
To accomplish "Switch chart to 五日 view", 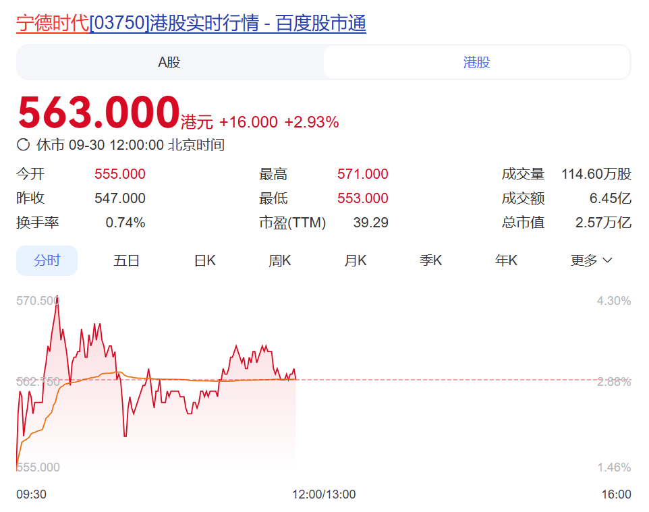I will [x=126, y=260].
